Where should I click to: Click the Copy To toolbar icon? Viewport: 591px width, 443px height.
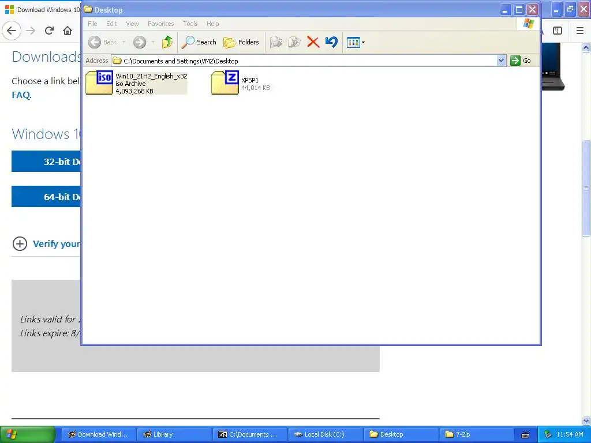294,42
